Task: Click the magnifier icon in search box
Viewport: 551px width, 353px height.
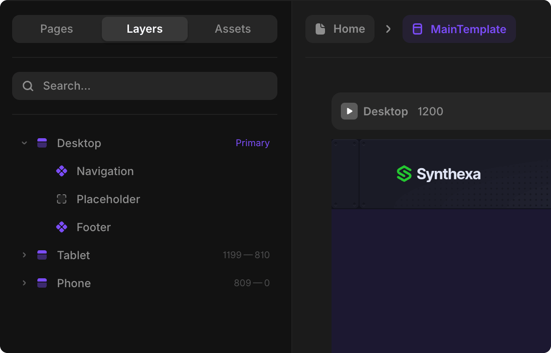Action: click(x=28, y=86)
